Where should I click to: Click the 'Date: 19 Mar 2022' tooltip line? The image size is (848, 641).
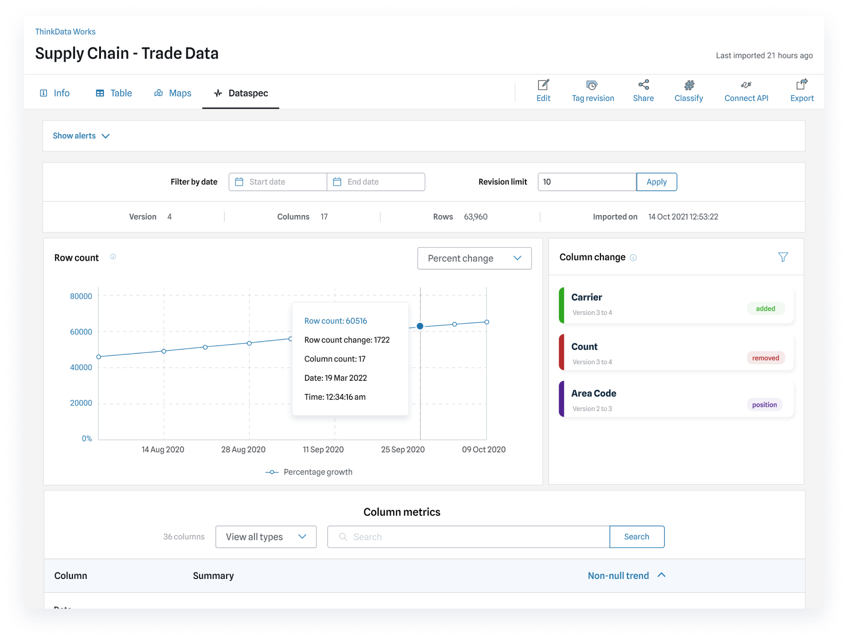(335, 378)
